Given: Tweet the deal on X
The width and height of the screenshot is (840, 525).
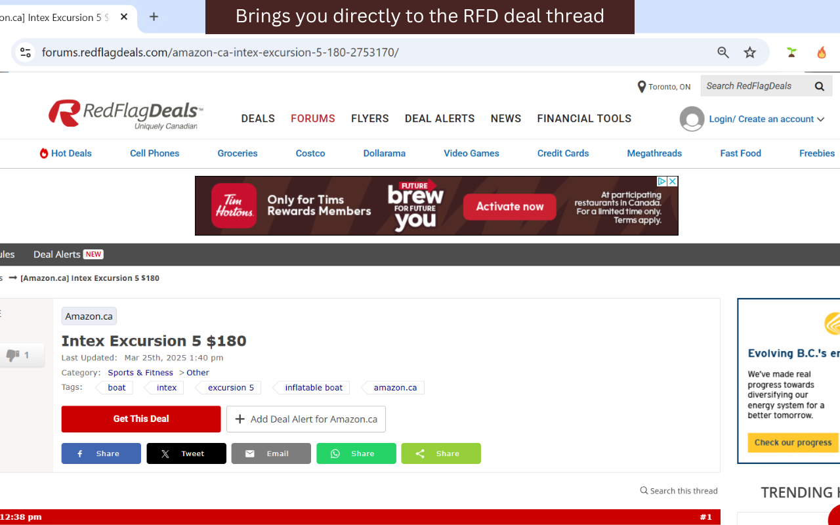Looking at the screenshot, I should coord(186,453).
